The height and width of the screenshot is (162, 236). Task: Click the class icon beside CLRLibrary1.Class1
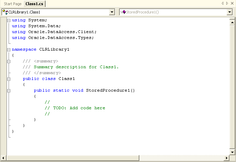click(5, 12)
